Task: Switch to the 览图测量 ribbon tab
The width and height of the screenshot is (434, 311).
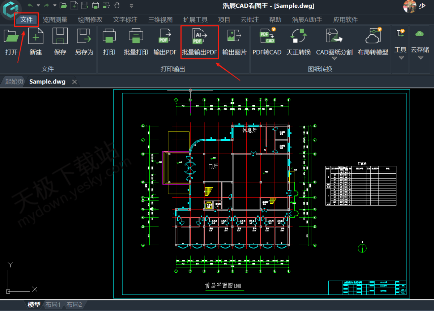Action: (55, 20)
